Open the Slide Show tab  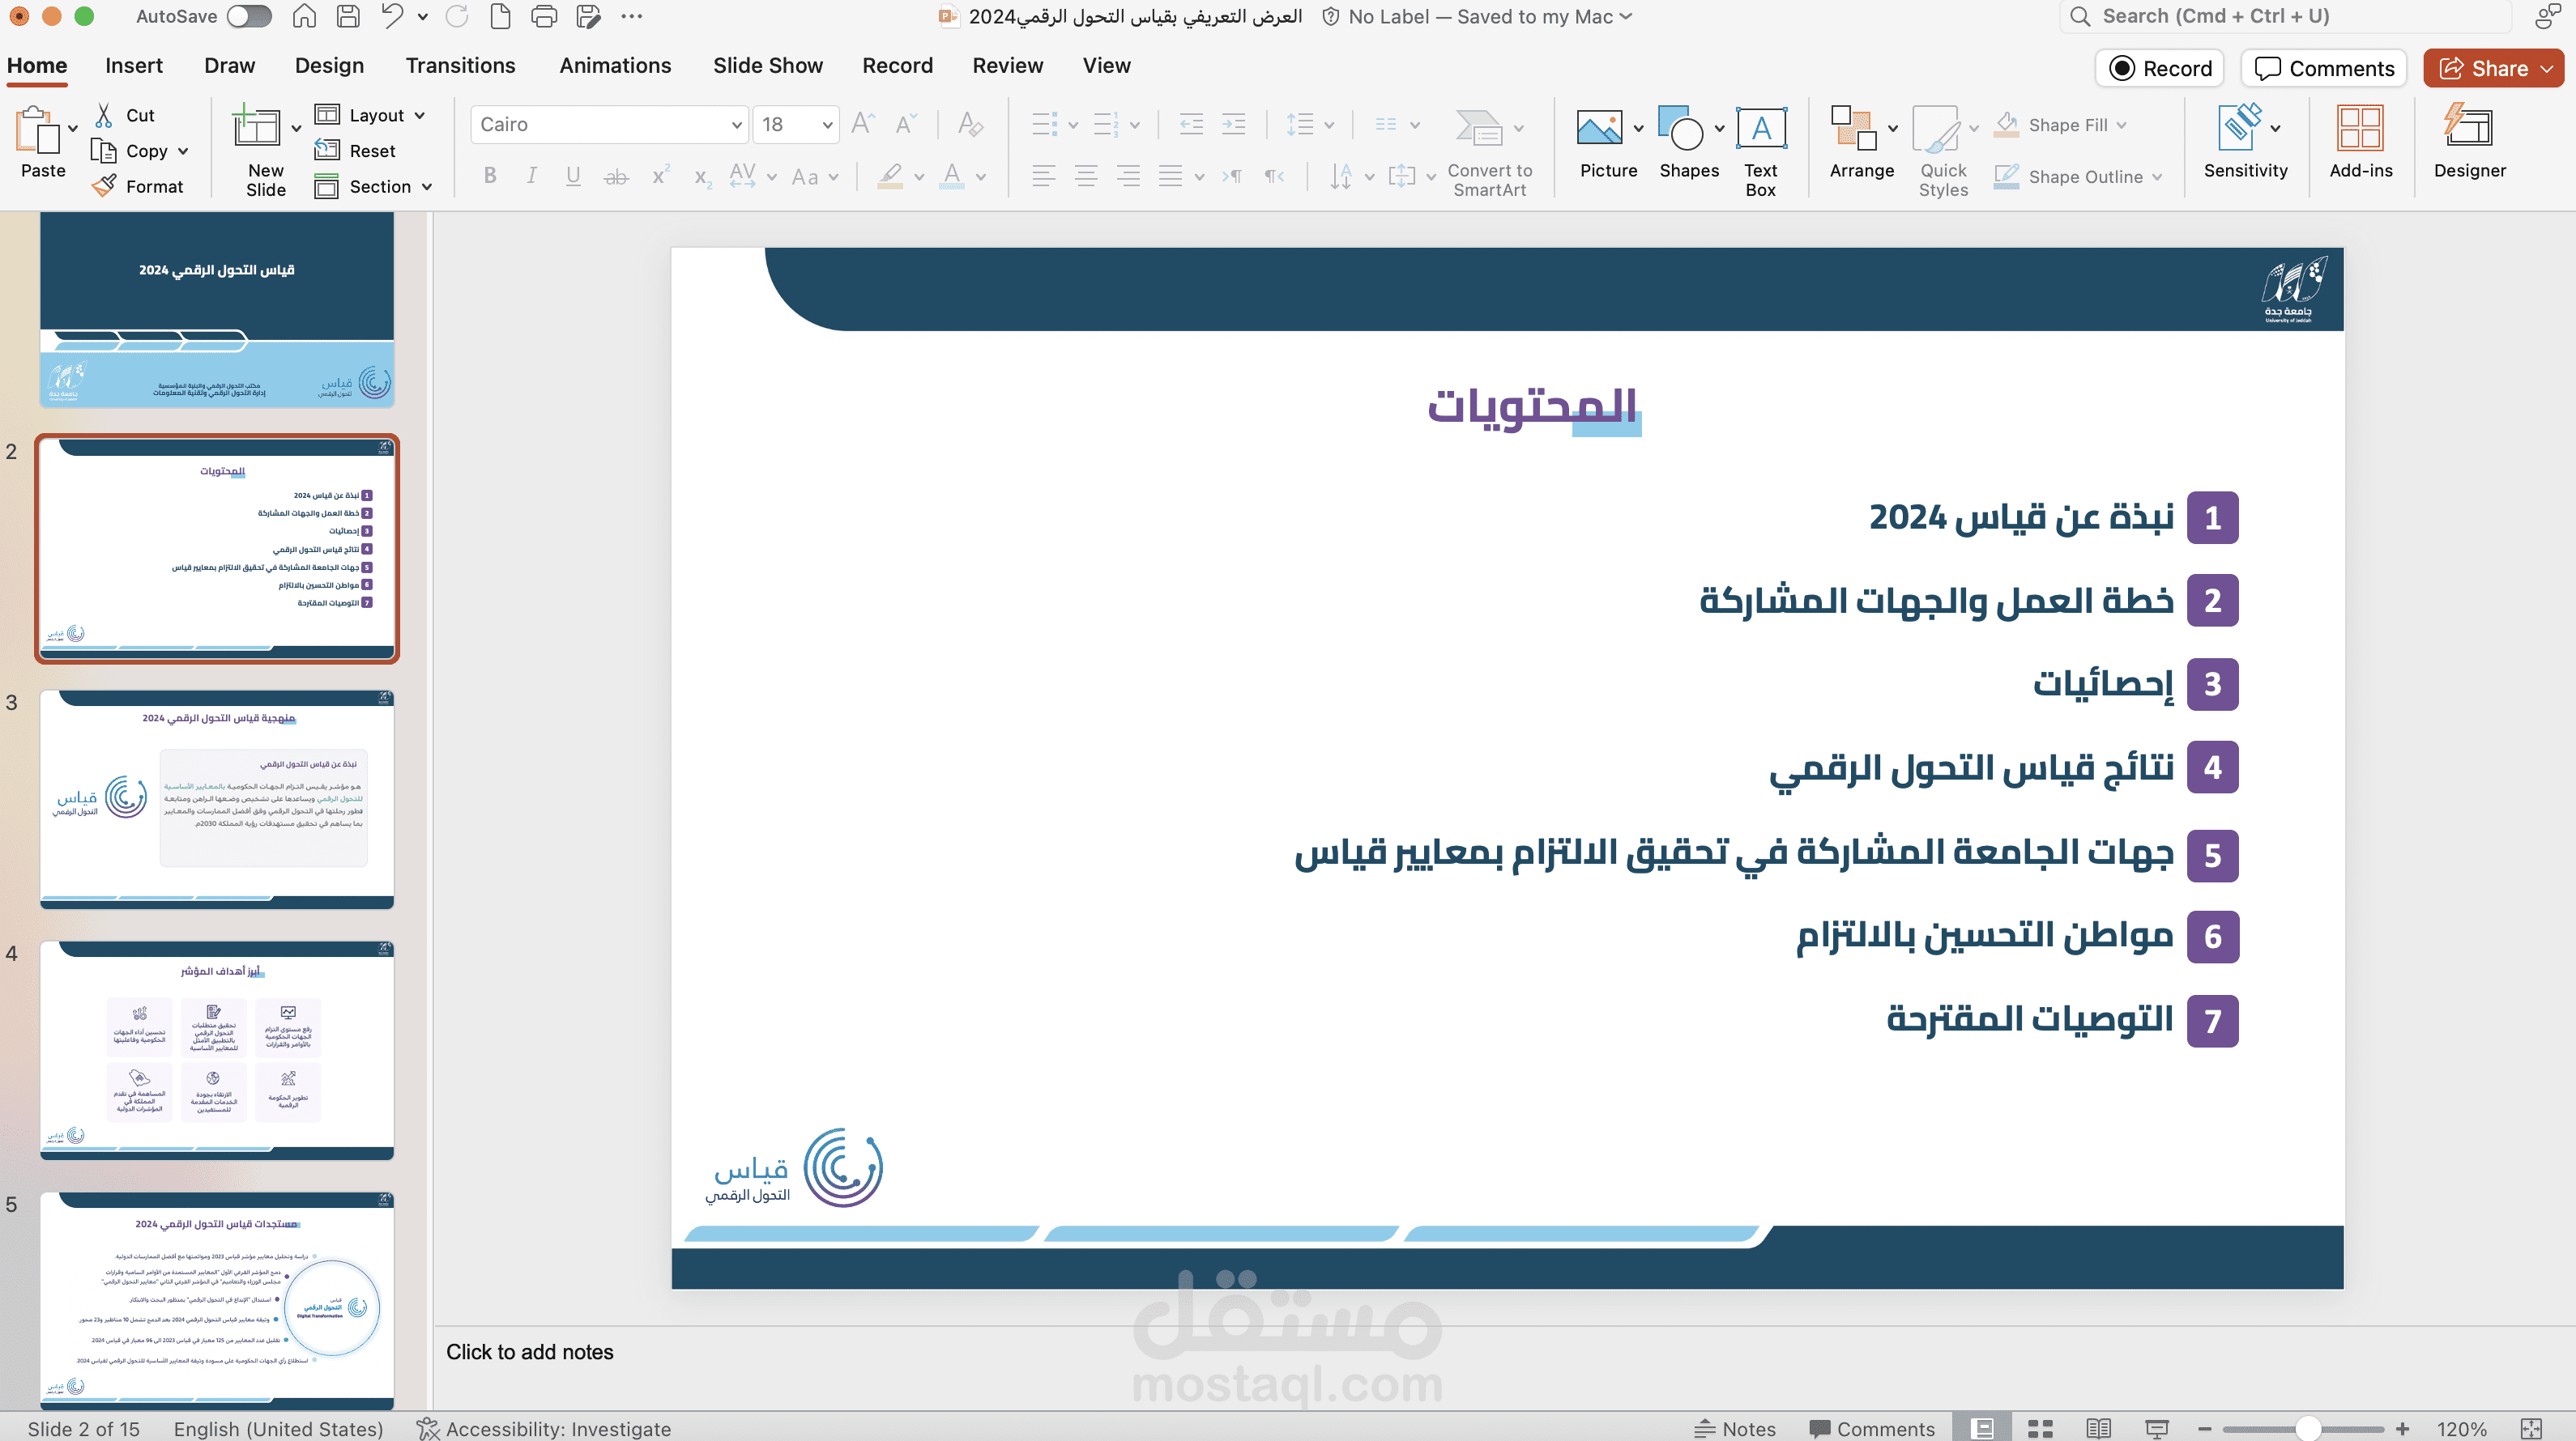tap(767, 65)
